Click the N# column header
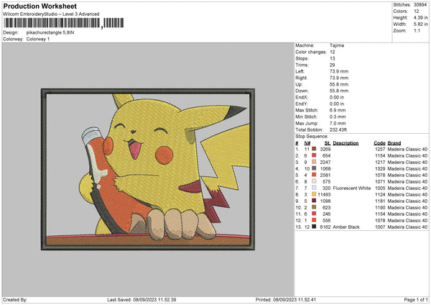 pos(307,143)
